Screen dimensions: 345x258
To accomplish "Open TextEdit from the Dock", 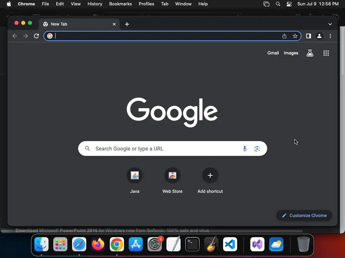I will coord(174,244).
